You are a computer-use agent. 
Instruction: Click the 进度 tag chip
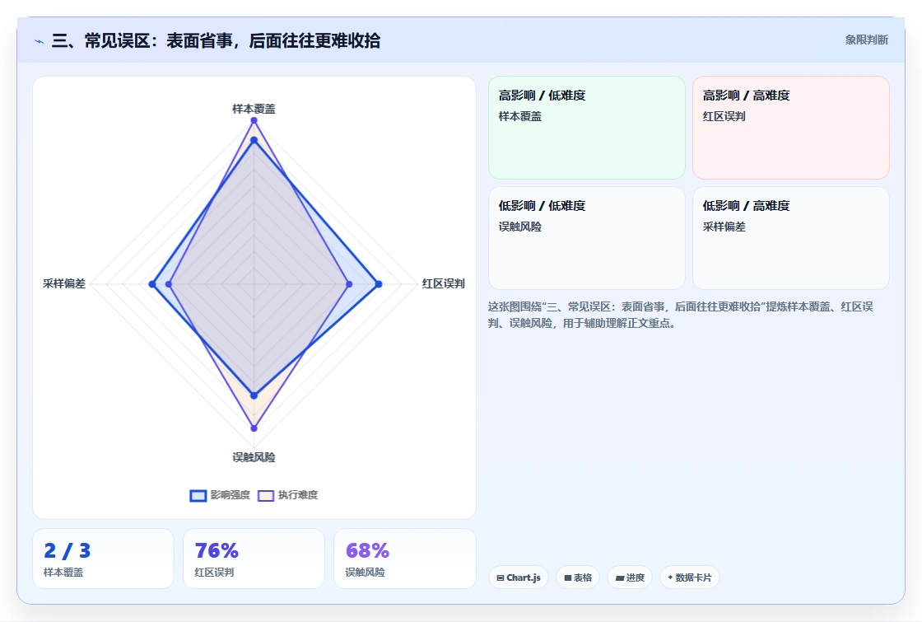pos(630,578)
